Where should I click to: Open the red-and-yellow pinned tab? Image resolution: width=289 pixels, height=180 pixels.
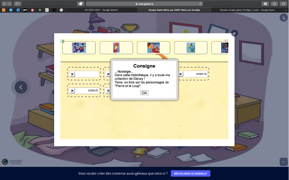pos(3,10)
